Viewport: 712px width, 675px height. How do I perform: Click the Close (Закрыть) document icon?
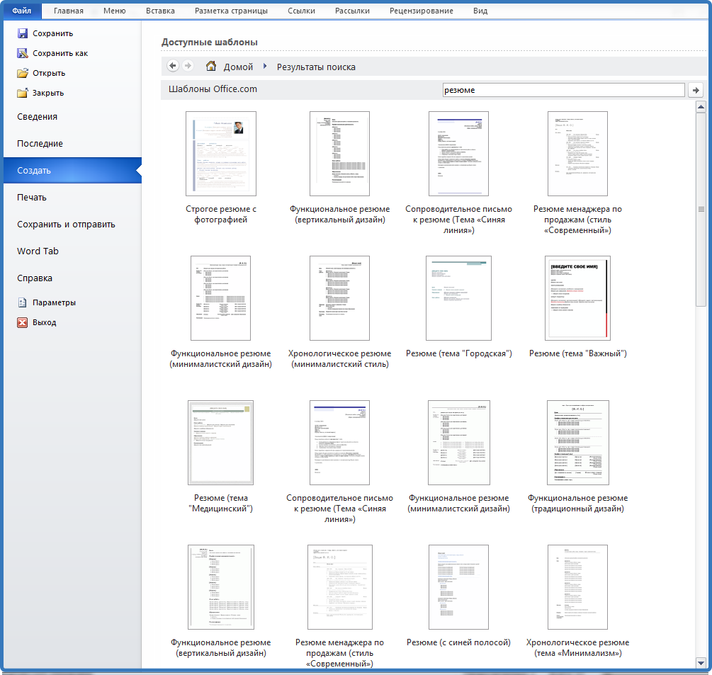pyautogui.click(x=23, y=93)
